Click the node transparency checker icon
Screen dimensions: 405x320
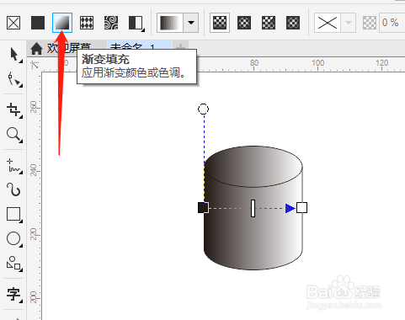coord(370,23)
